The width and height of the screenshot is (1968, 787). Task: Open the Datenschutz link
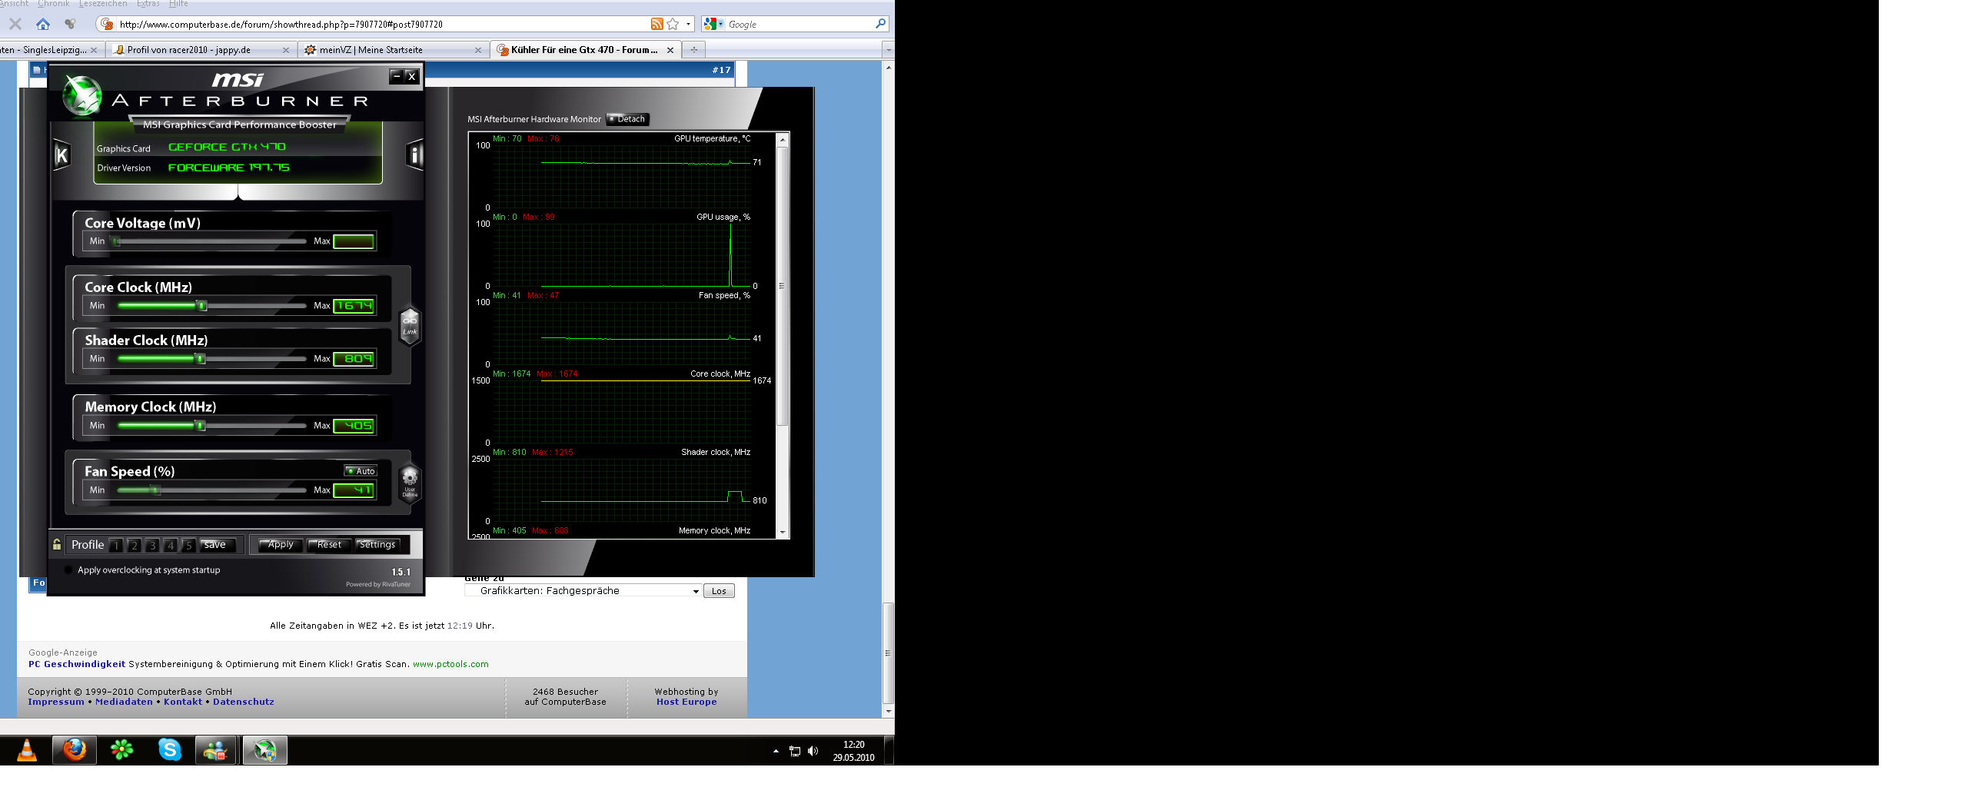(244, 702)
